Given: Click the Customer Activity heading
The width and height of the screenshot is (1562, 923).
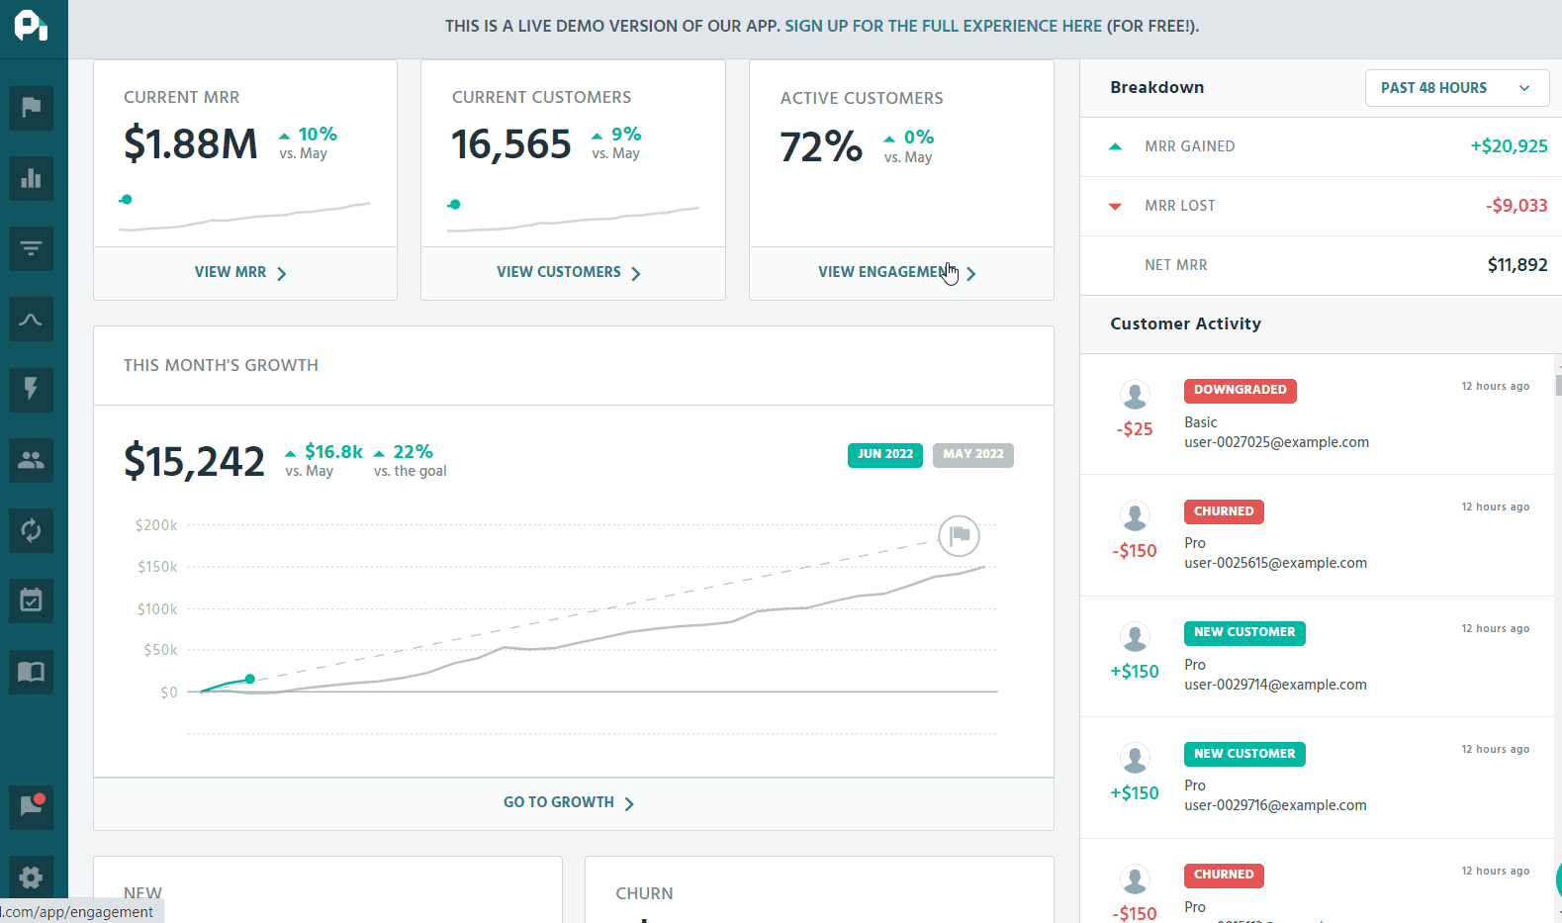Looking at the screenshot, I should (x=1185, y=324).
